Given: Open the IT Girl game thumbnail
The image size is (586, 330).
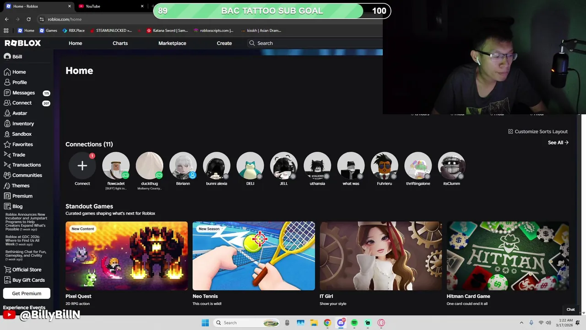Looking at the screenshot, I should pyautogui.click(x=381, y=256).
